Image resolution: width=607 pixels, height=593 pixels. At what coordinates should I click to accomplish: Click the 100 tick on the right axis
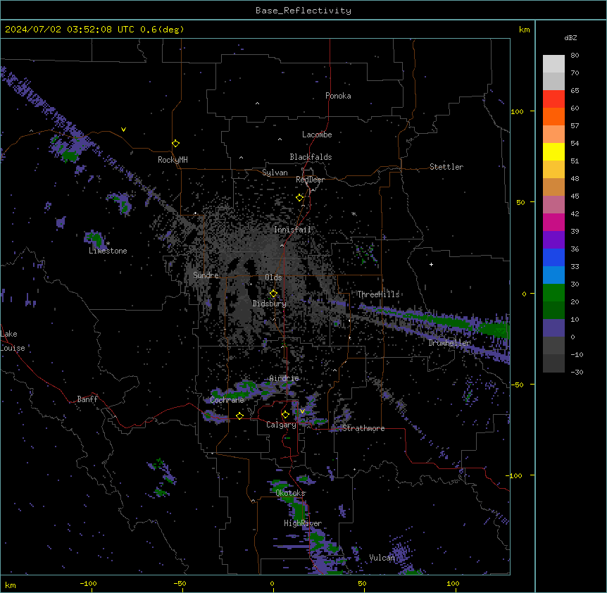coord(517,111)
